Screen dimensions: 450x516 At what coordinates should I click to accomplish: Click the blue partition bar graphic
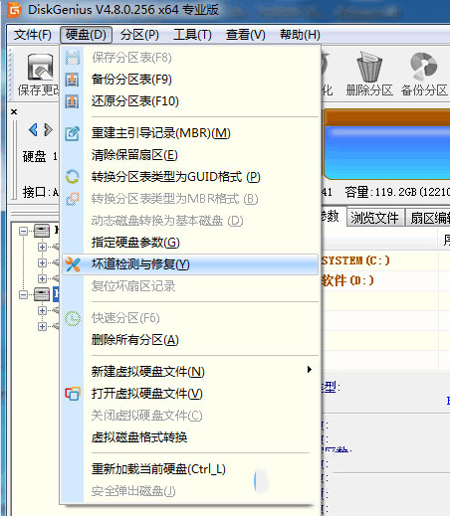(386, 145)
